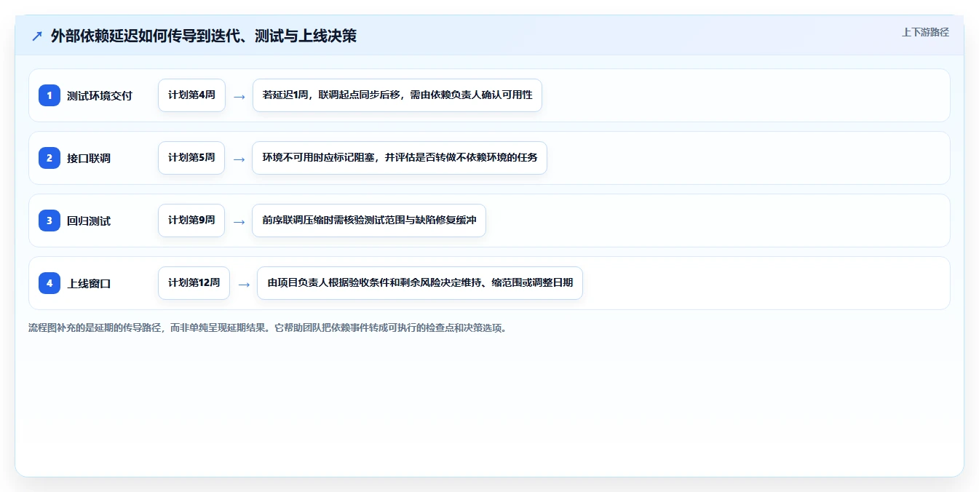The image size is (979, 492).
Task: Click the step 4 number badge
Action: coord(49,283)
